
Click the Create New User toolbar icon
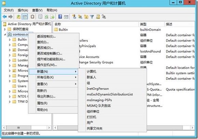(x=74, y=17)
